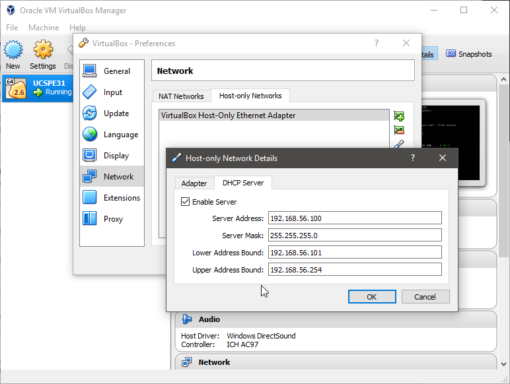Open General preferences category
Viewport: 510px width, 384px height.
pyautogui.click(x=112, y=71)
